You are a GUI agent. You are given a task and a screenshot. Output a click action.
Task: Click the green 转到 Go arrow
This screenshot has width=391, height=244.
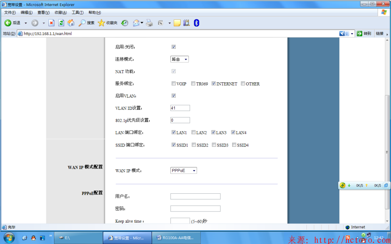pyautogui.click(x=359, y=34)
